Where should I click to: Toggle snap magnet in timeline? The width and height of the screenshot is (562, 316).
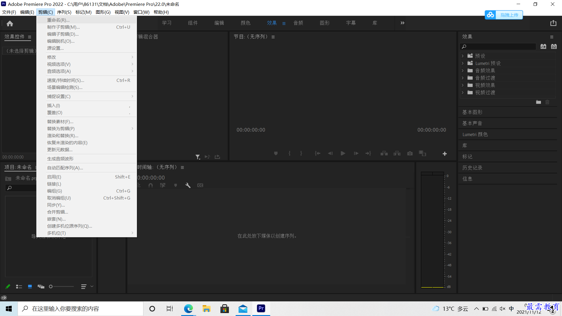150,185
